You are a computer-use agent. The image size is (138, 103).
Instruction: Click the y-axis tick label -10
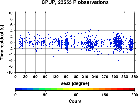10,72
